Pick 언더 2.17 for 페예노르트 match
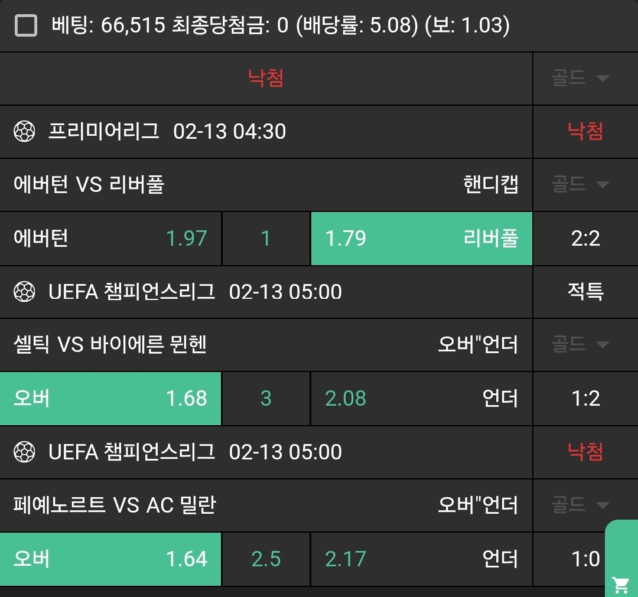Image resolution: width=638 pixels, height=597 pixels. 421,559
